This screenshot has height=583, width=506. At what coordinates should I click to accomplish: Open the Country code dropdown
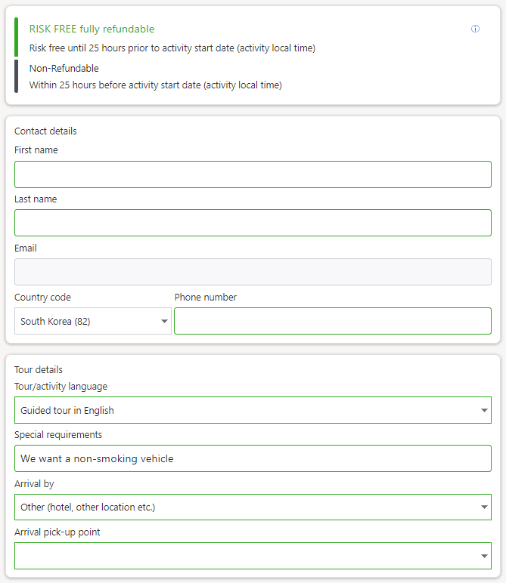pyautogui.click(x=93, y=321)
